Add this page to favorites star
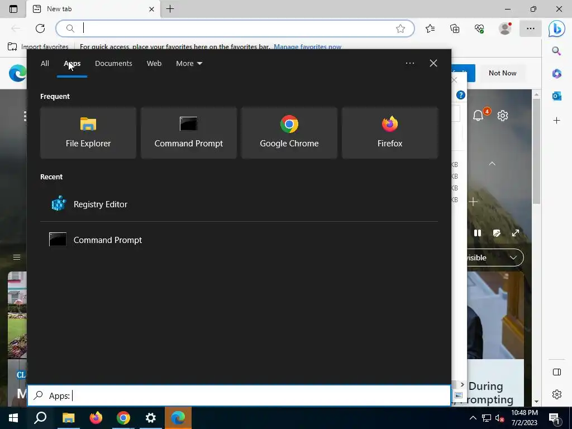The image size is (572, 429). [x=401, y=28]
